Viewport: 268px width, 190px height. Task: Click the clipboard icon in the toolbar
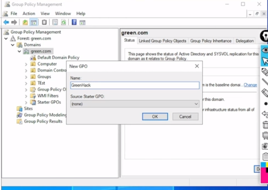coord(44,22)
